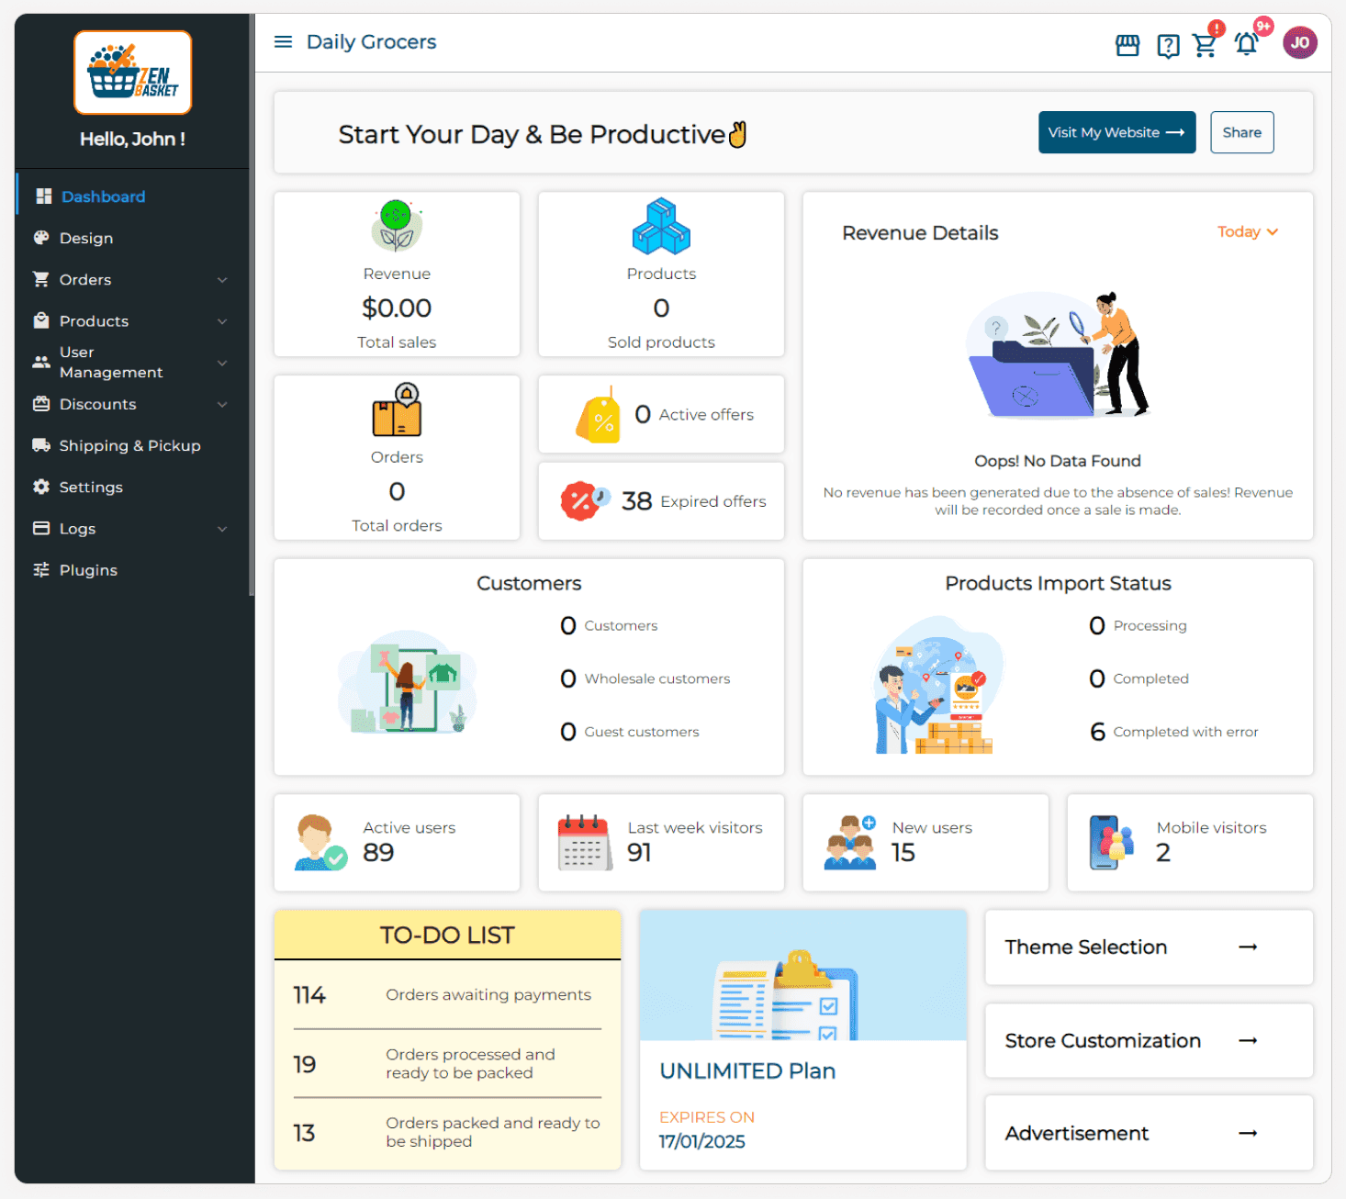
Task: Click the Plugins sliders icon in sidebar
Action: tap(41, 570)
